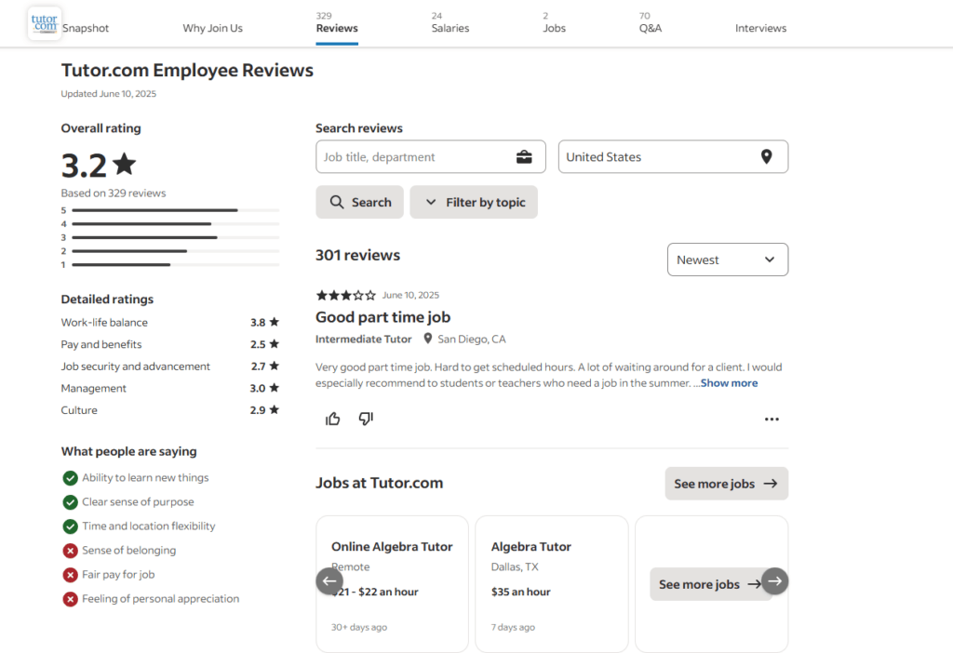This screenshot has width=953, height=653.
Task: Click the right carousel arrow in jobs
Action: (775, 581)
